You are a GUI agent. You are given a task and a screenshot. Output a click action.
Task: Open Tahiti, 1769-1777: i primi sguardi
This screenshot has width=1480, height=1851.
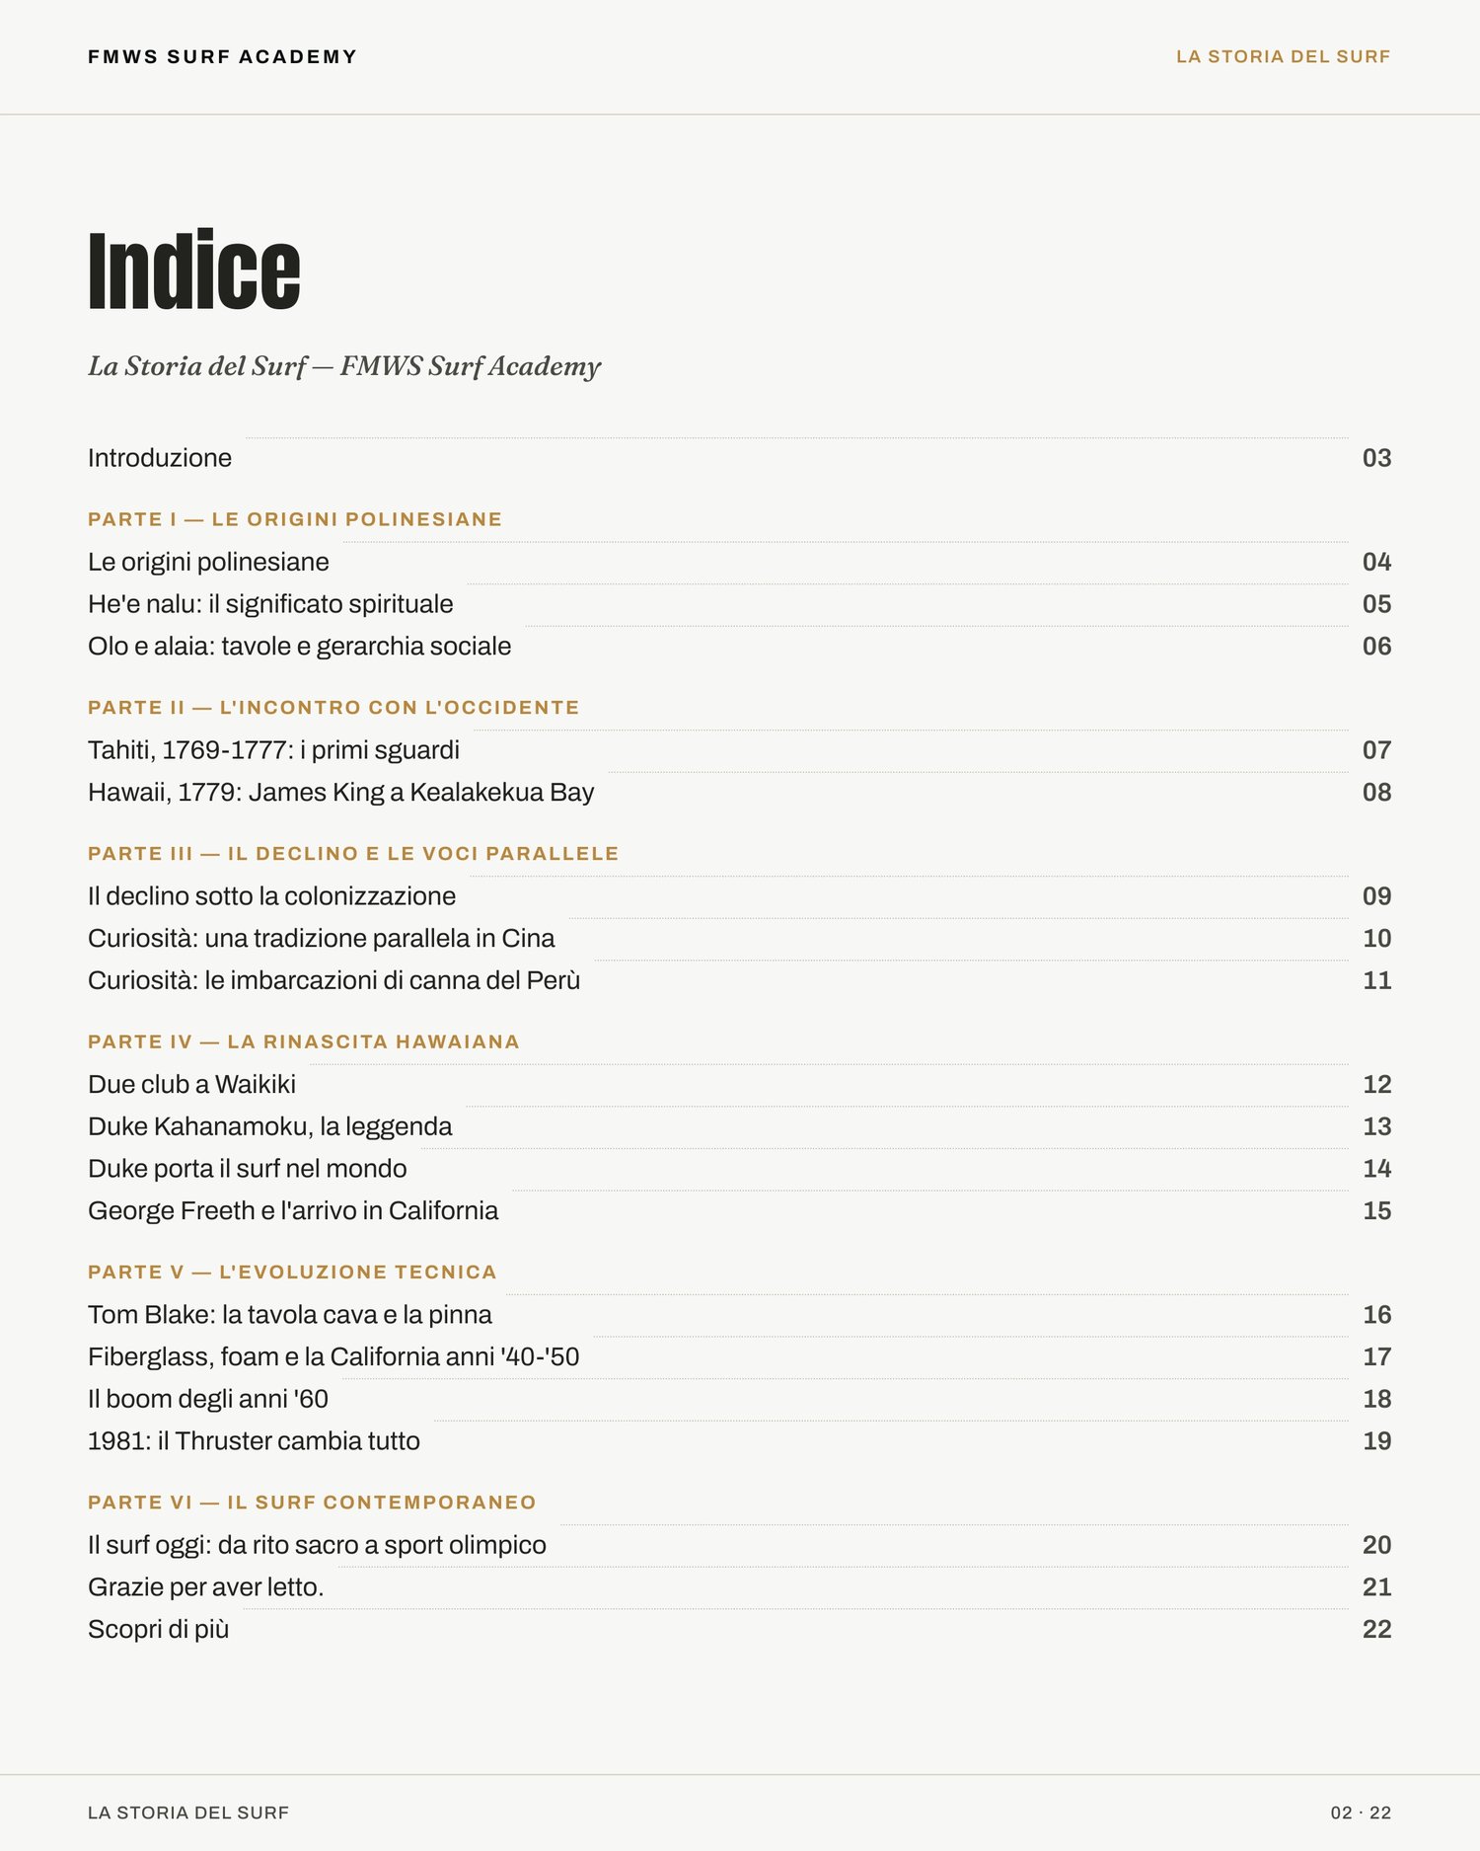[x=739, y=750]
